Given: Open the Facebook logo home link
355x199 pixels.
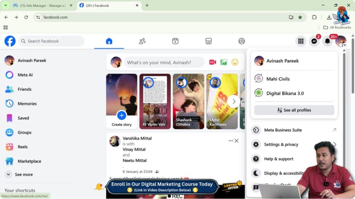Looking at the screenshot, I should (10, 41).
